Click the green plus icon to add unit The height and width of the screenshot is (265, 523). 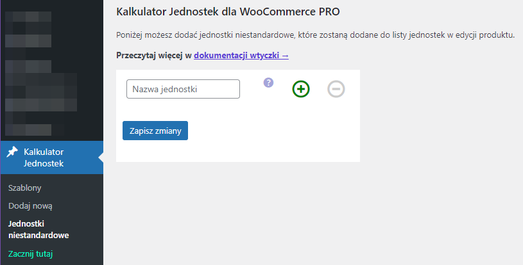point(300,89)
